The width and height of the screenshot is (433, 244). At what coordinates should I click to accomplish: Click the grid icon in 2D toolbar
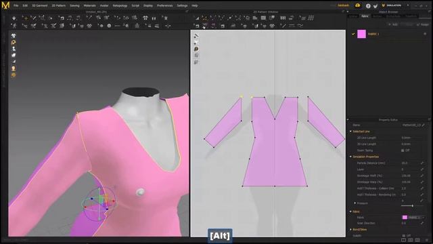pyautogui.click(x=311, y=18)
